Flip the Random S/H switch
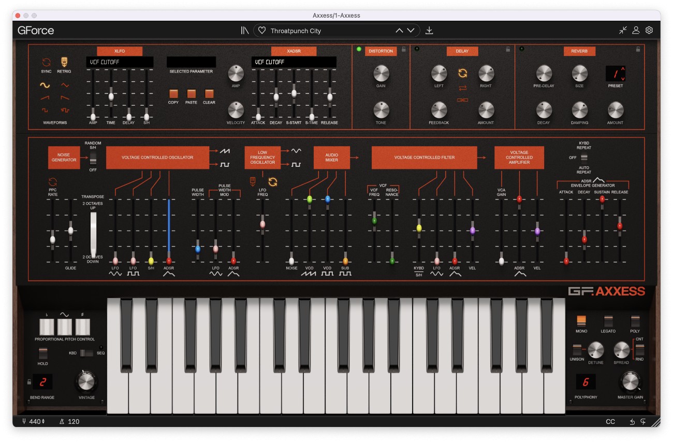The height and width of the screenshot is (442, 673). [x=93, y=158]
